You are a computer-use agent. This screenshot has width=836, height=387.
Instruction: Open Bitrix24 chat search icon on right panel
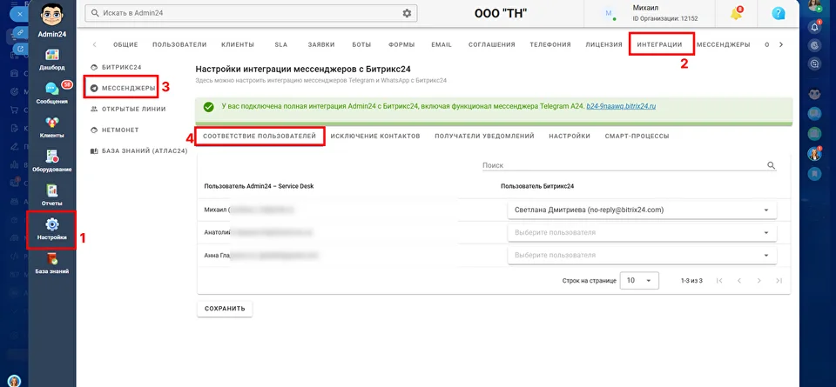pyautogui.click(x=814, y=63)
